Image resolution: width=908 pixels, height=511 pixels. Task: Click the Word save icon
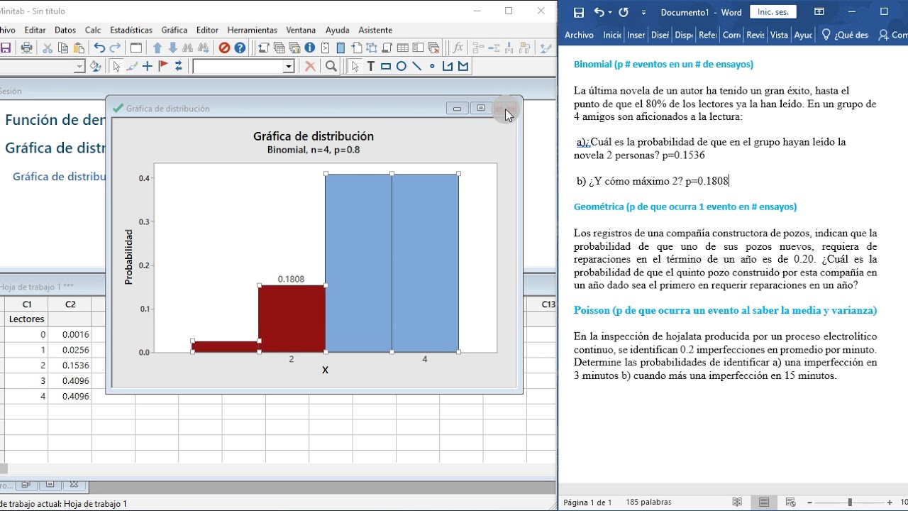pos(579,12)
